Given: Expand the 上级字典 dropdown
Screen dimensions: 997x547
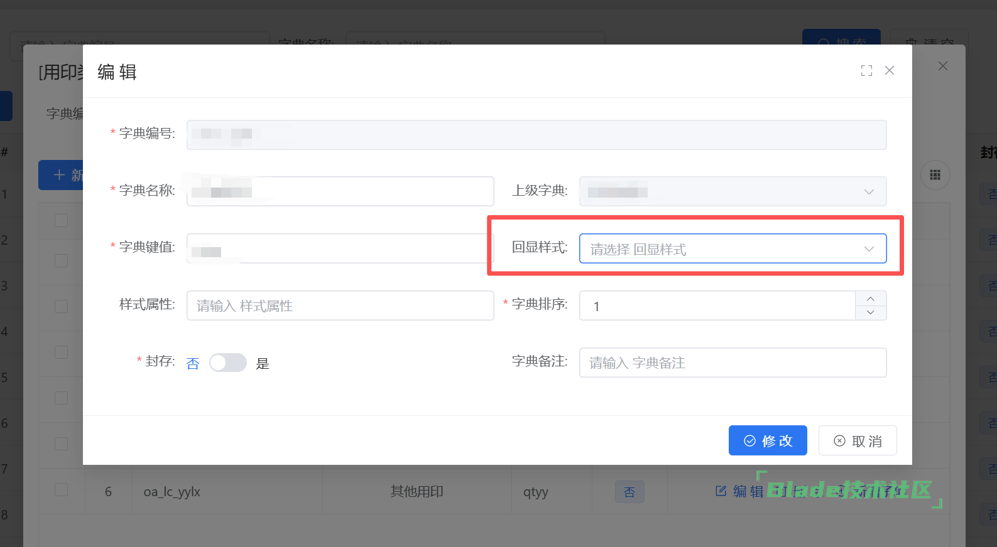Looking at the screenshot, I should pyautogui.click(x=732, y=191).
